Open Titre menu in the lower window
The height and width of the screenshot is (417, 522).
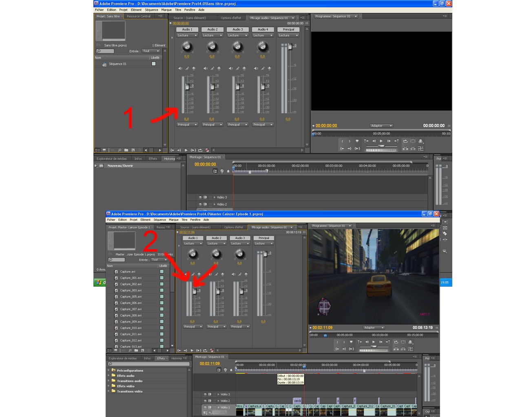pyautogui.click(x=184, y=220)
